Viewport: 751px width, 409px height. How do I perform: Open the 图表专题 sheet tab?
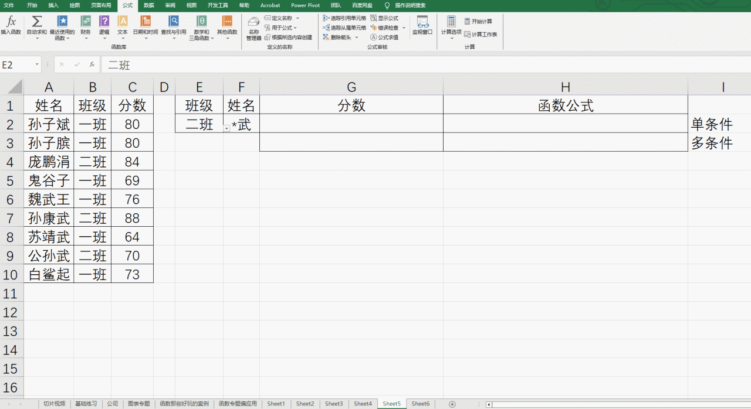138,404
